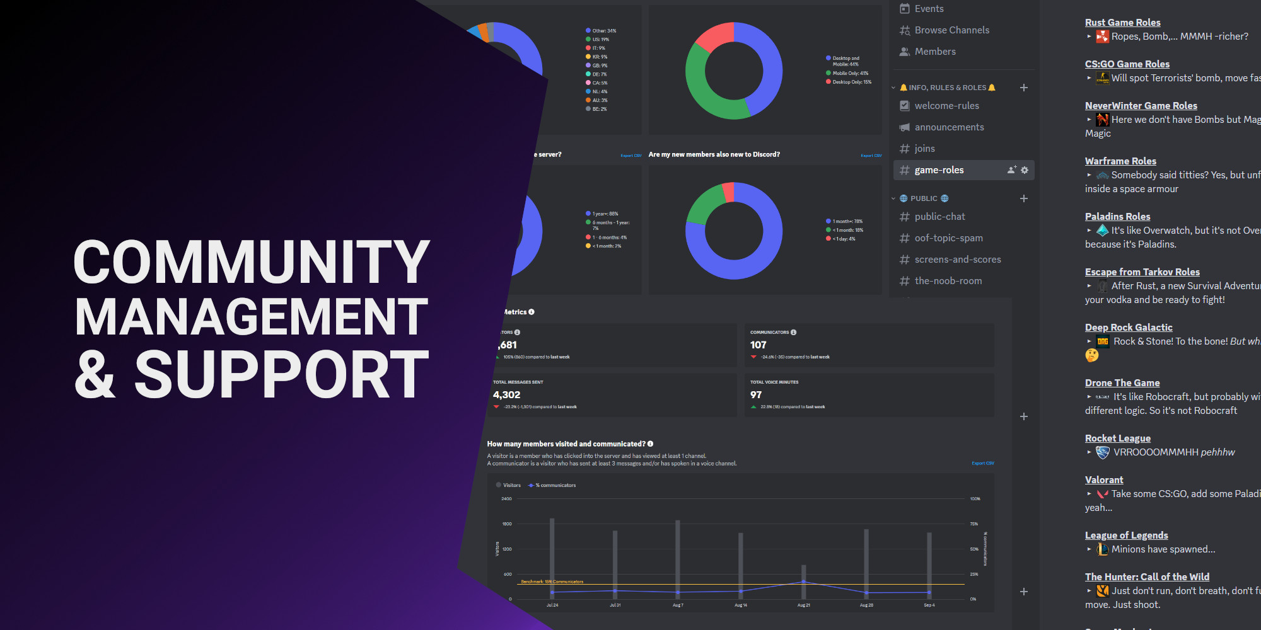Toggle the % communicators series in the legend
The height and width of the screenshot is (630, 1261).
pyautogui.click(x=552, y=485)
